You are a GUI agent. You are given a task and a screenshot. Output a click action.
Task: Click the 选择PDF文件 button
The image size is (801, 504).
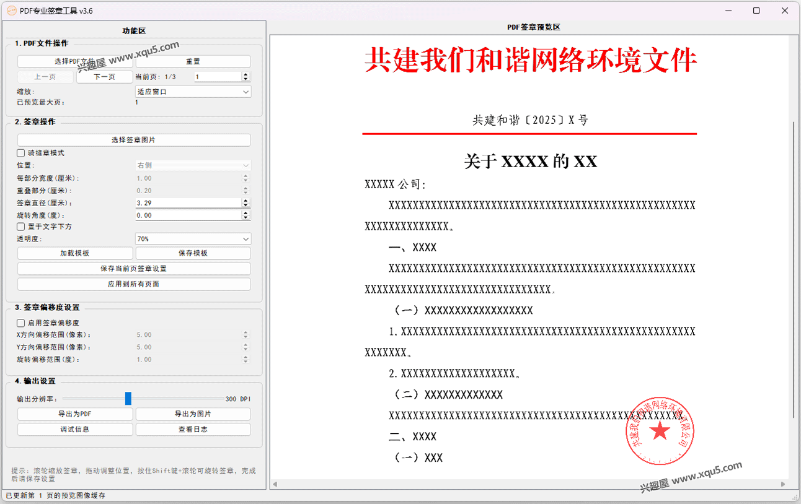pyautogui.click(x=74, y=61)
